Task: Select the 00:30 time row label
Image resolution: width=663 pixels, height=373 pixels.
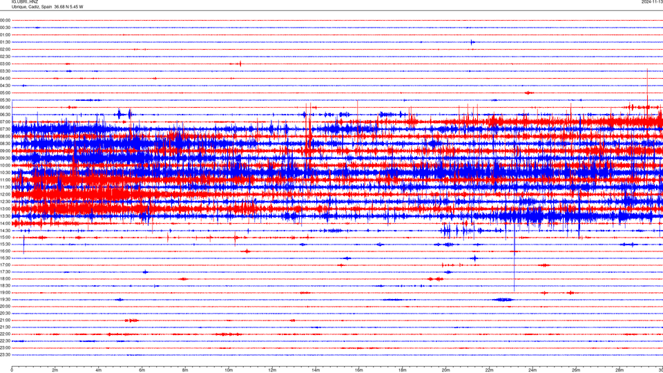Action: coord(5,28)
